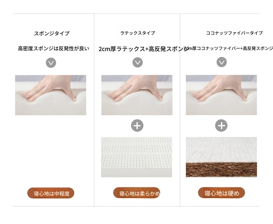Select the 寝心地は硬め button
The image size is (273, 224).
coord(221,193)
